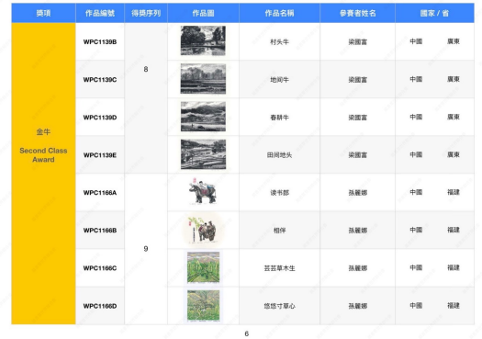The width and height of the screenshot is (482, 339).
Task: Select the 金牛 award label
Action: (x=43, y=132)
